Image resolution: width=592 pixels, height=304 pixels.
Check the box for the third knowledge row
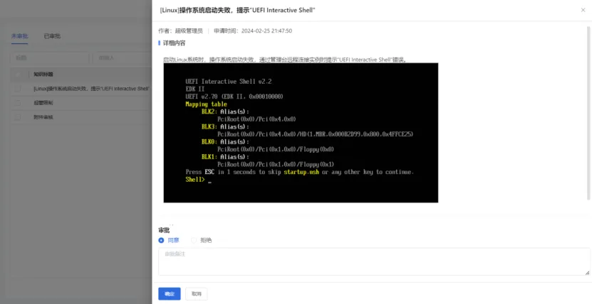pyautogui.click(x=18, y=117)
